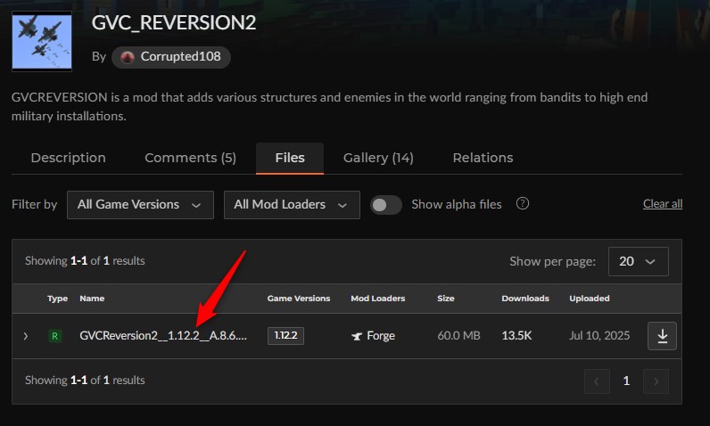Click the GVC_REVERSION2 title heading

click(x=174, y=22)
